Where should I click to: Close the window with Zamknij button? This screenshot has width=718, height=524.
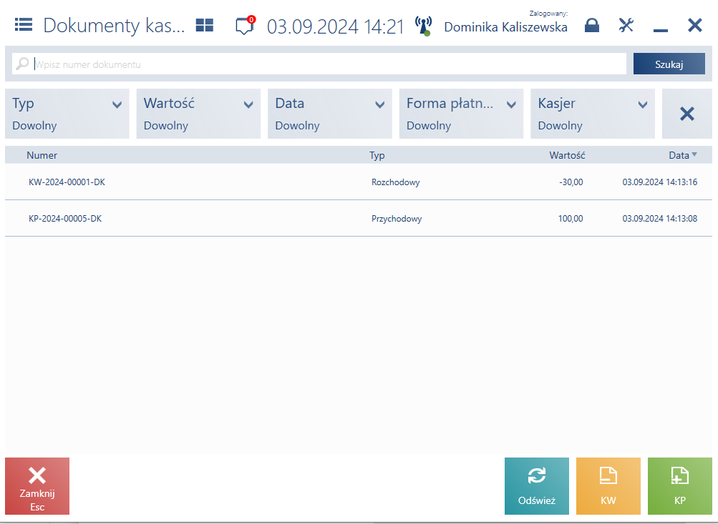coord(37,486)
